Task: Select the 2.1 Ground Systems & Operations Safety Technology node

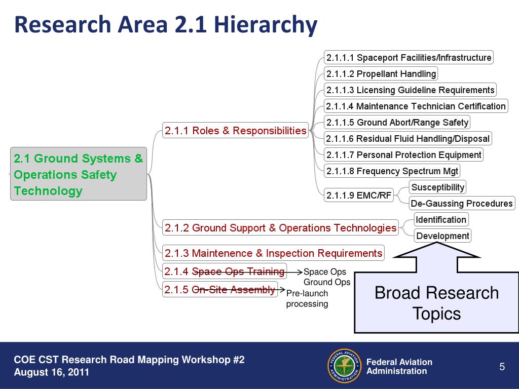Action: pyautogui.click(x=79, y=174)
